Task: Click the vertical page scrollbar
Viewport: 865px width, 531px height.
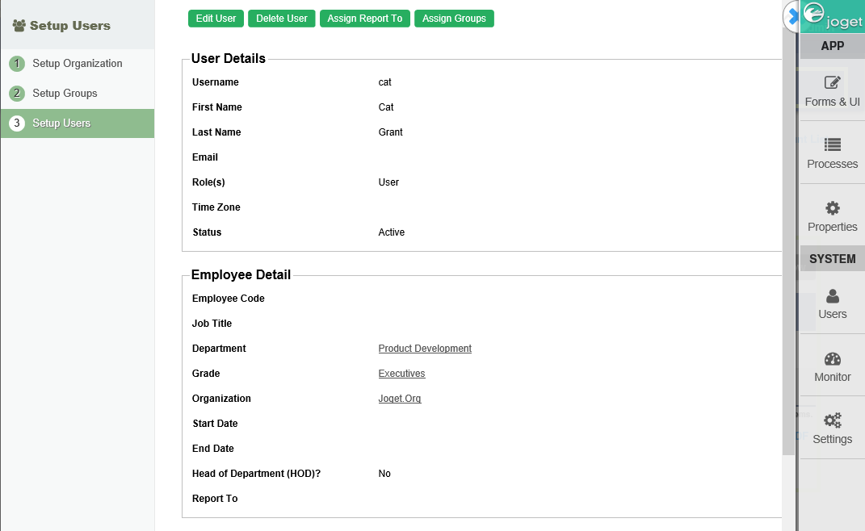Action: pyautogui.click(x=788, y=242)
